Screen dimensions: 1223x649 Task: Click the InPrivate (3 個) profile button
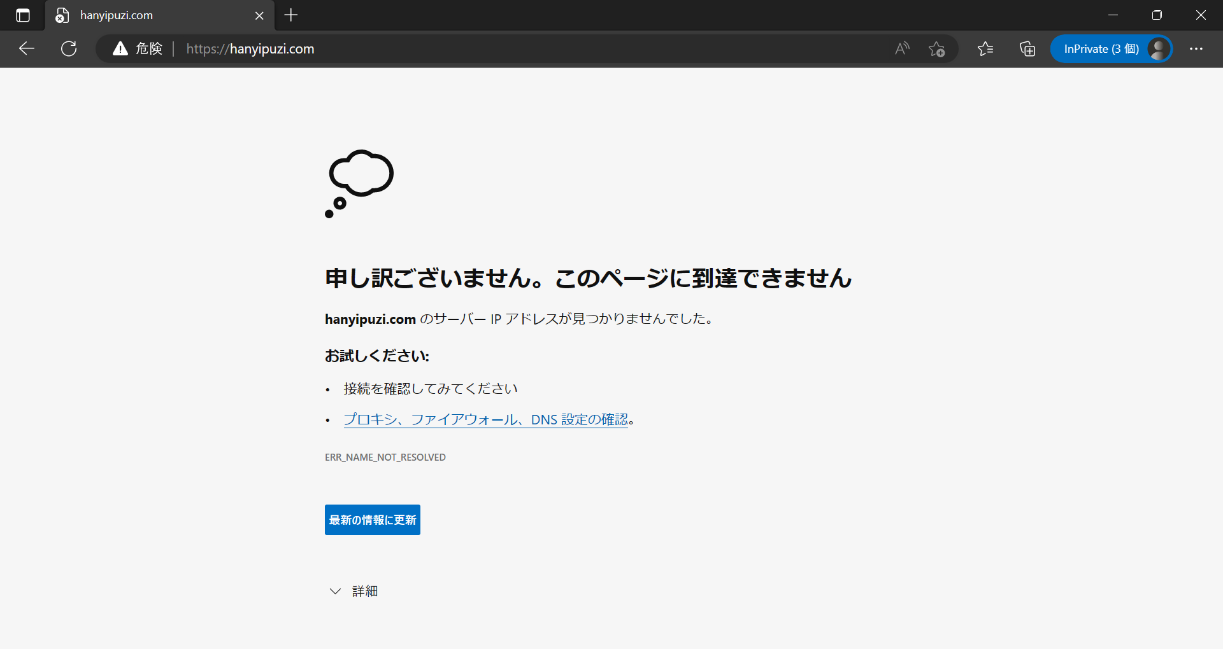1112,49
